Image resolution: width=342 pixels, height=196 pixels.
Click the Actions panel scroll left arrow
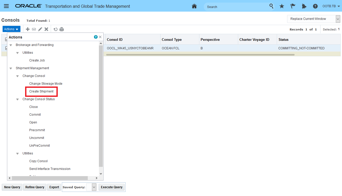[10, 178]
